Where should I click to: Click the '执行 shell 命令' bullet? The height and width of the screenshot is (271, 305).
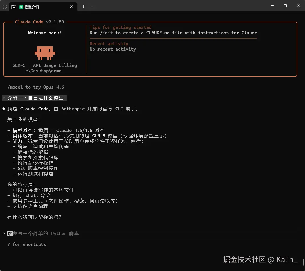(x=29, y=195)
